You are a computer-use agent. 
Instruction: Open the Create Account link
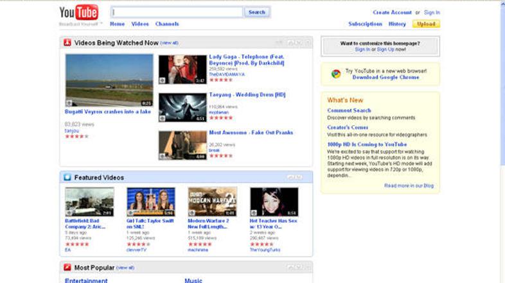[x=392, y=12]
